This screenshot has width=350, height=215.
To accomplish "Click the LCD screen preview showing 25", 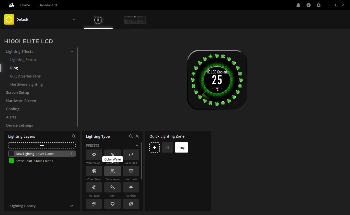I will 217,80.
